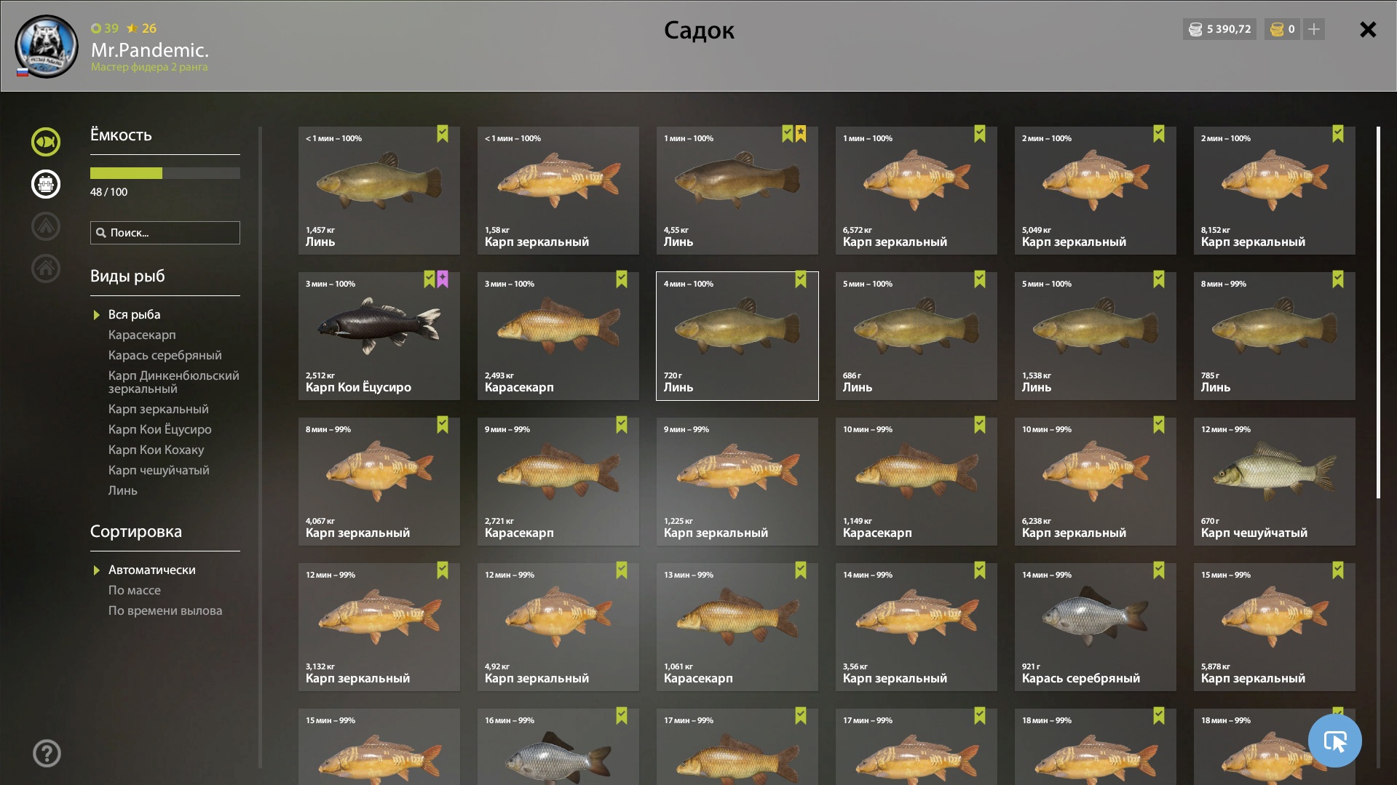Open the fish keepnet sidebar icon

(x=45, y=142)
